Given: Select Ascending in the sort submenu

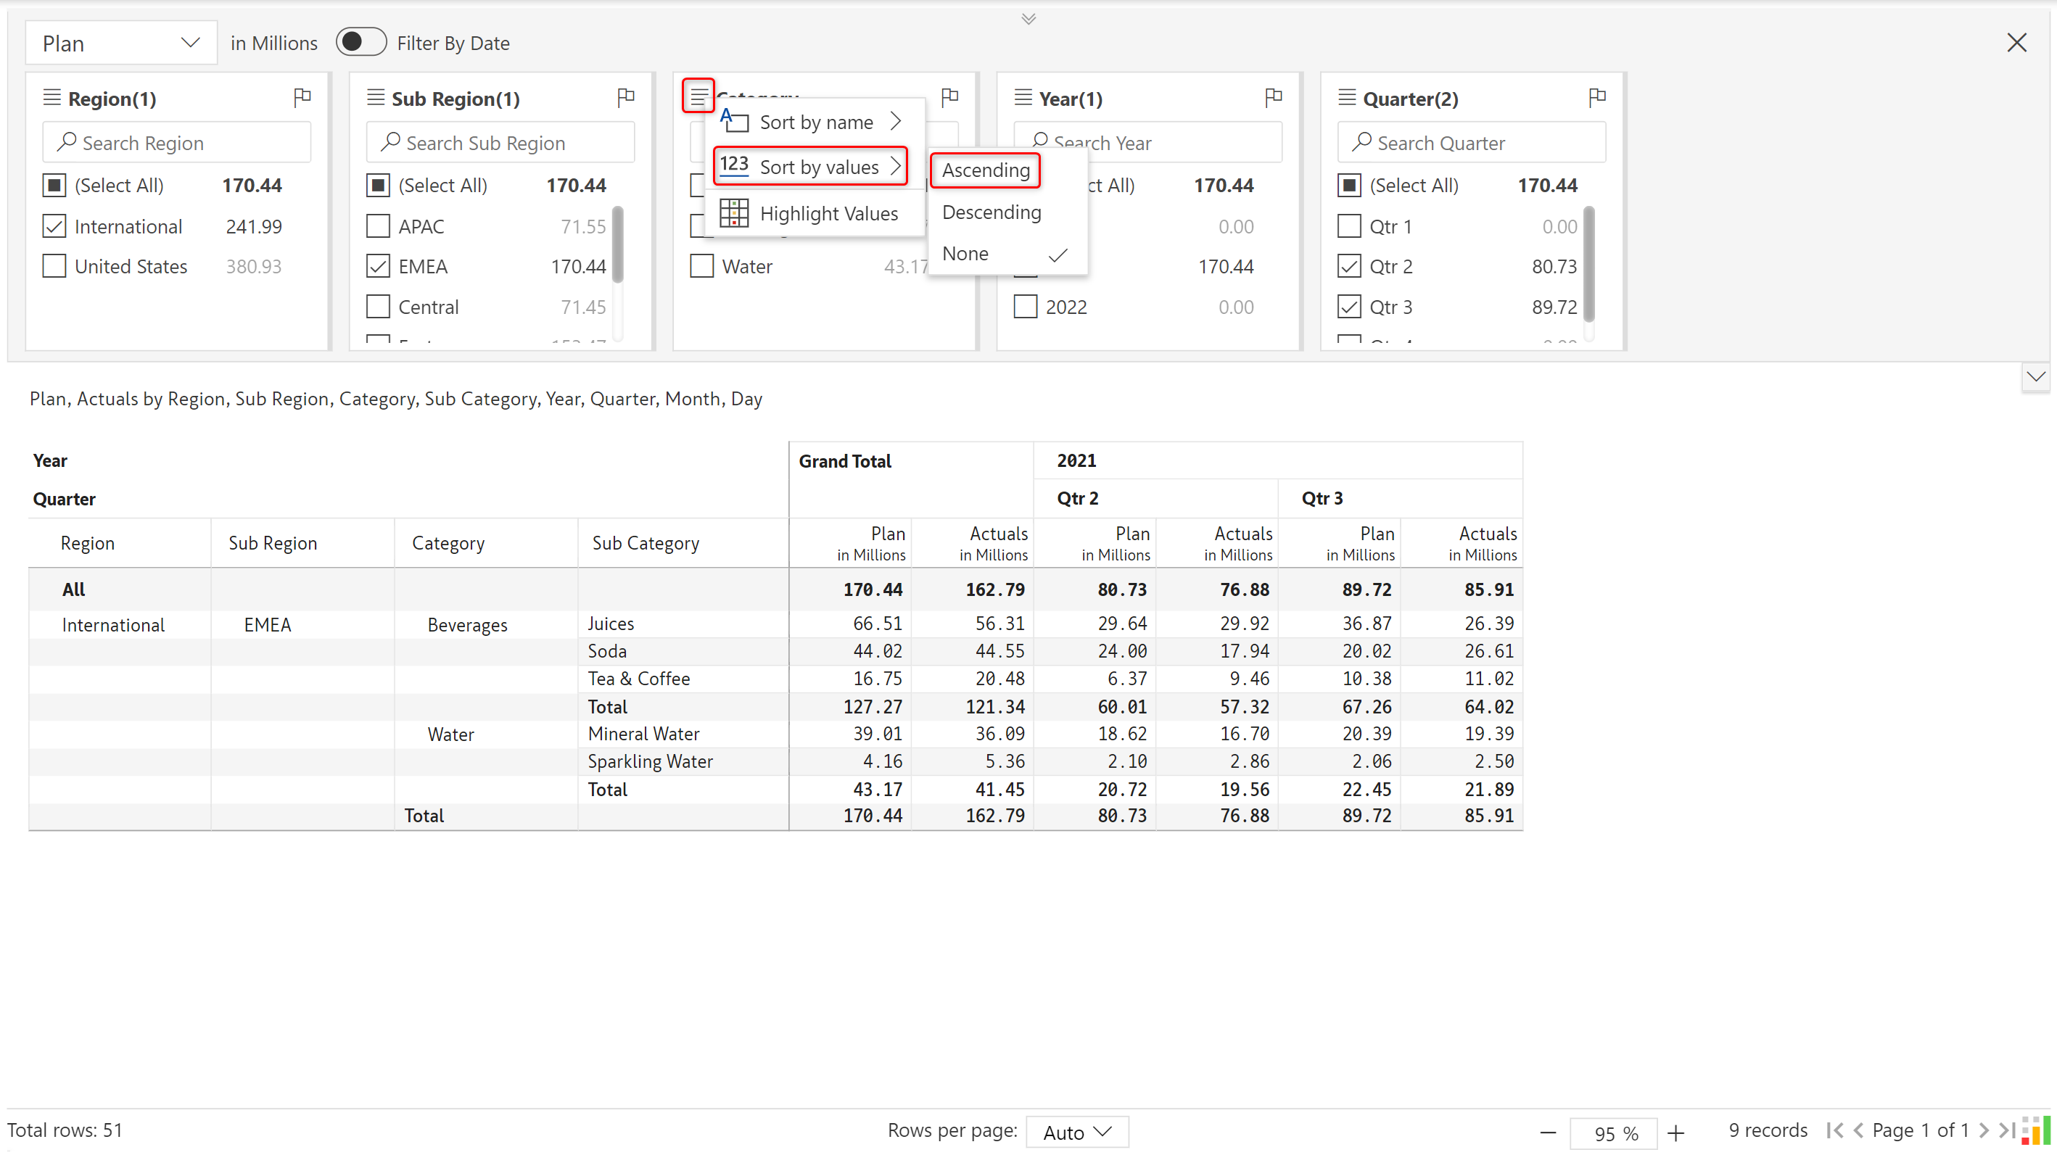Looking at the screenshot, I should point(986,170).
